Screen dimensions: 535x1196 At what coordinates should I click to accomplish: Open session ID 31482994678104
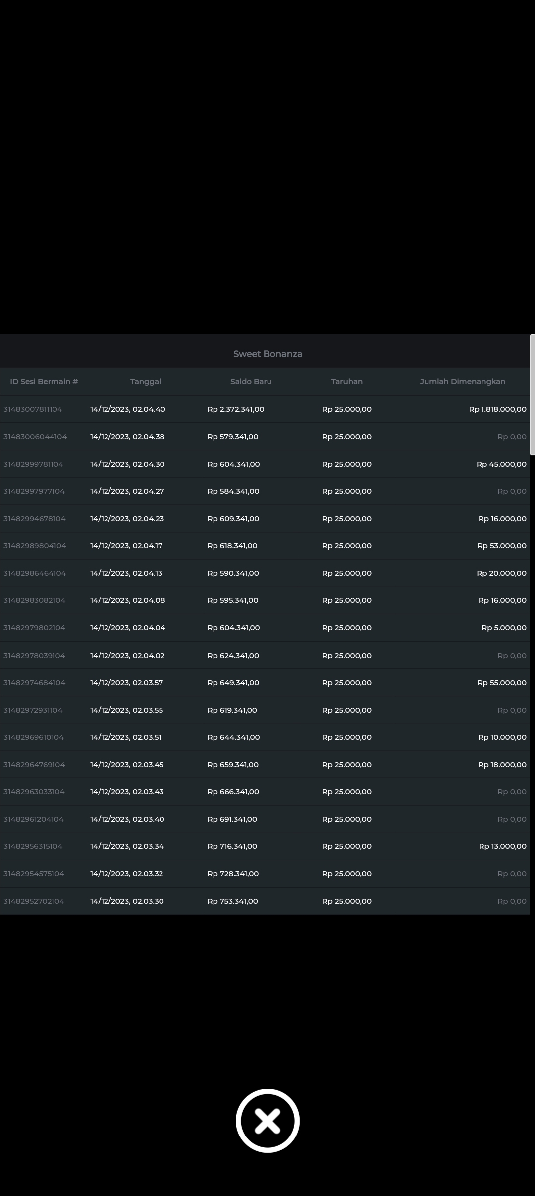(35, 519)
